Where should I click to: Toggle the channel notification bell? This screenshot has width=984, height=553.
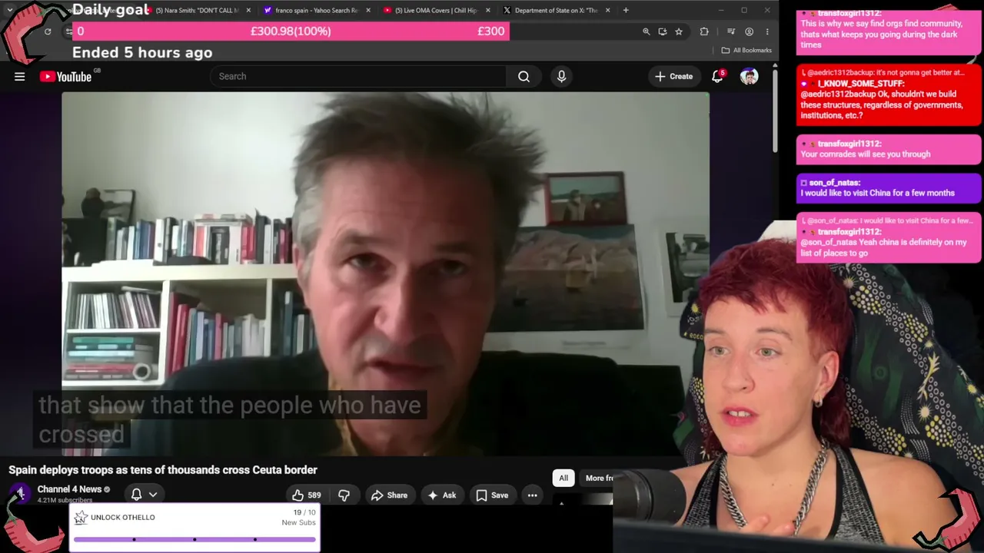137,495
